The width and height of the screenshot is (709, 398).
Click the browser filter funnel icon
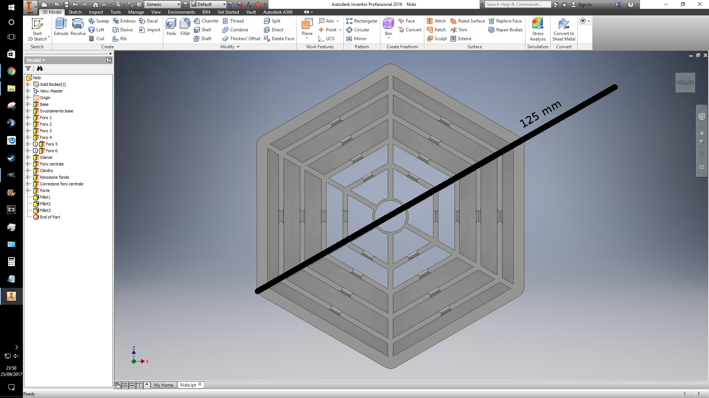[x=28, y=69]
